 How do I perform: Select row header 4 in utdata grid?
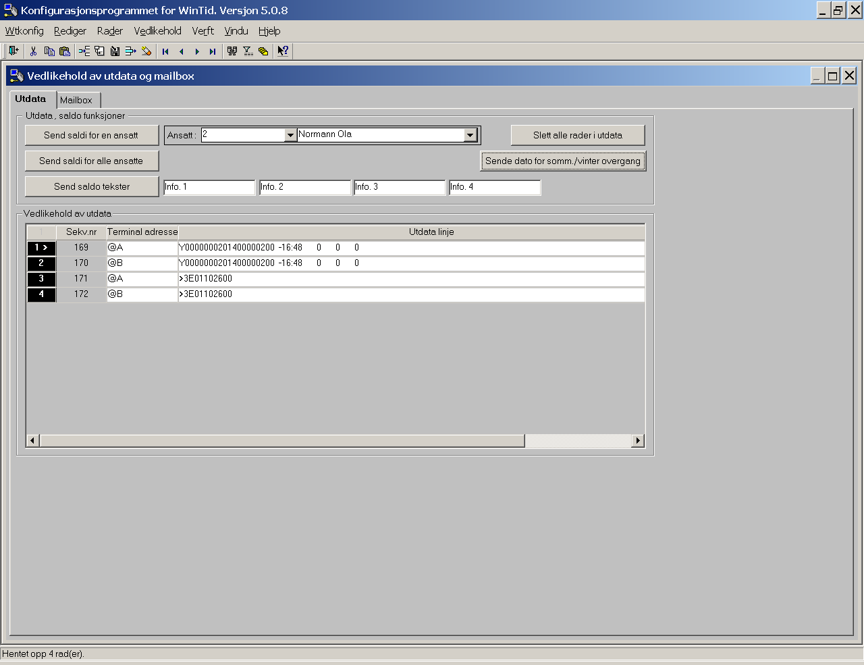tap(41, 294)
